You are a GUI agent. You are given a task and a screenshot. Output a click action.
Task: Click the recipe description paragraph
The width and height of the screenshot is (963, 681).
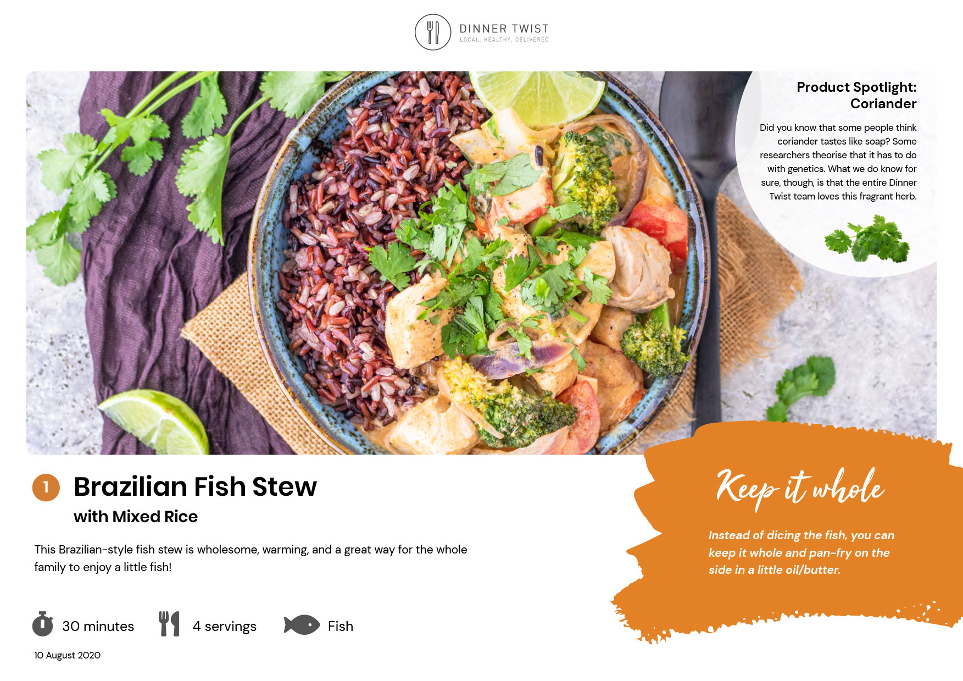click(x=251, y=558)
